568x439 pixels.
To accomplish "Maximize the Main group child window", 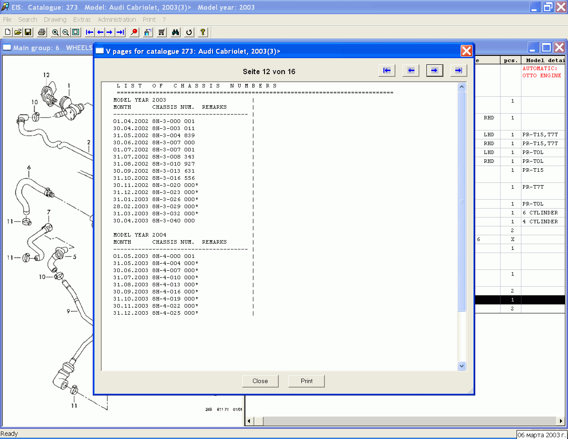I will [547, 47].
